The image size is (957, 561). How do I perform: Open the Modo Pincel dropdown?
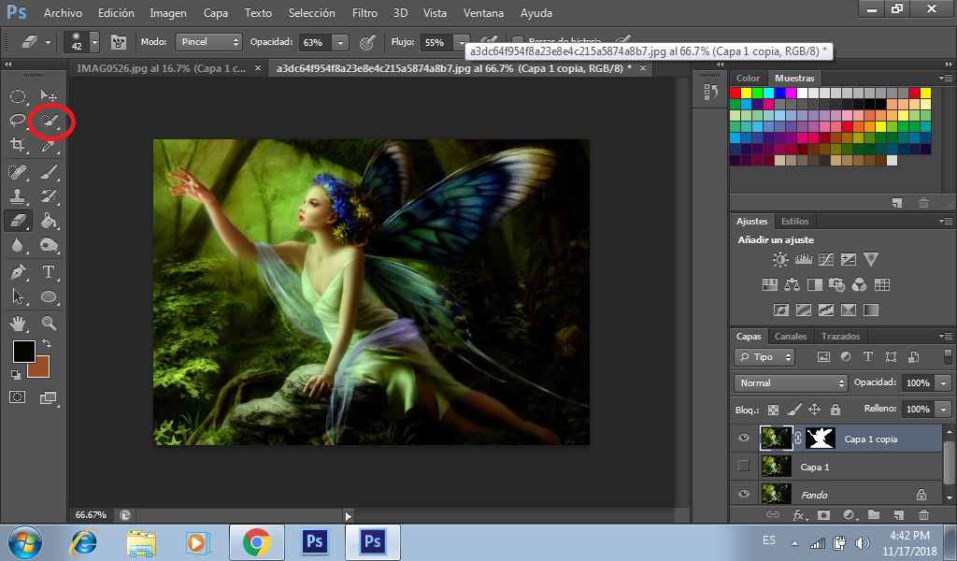208,42
